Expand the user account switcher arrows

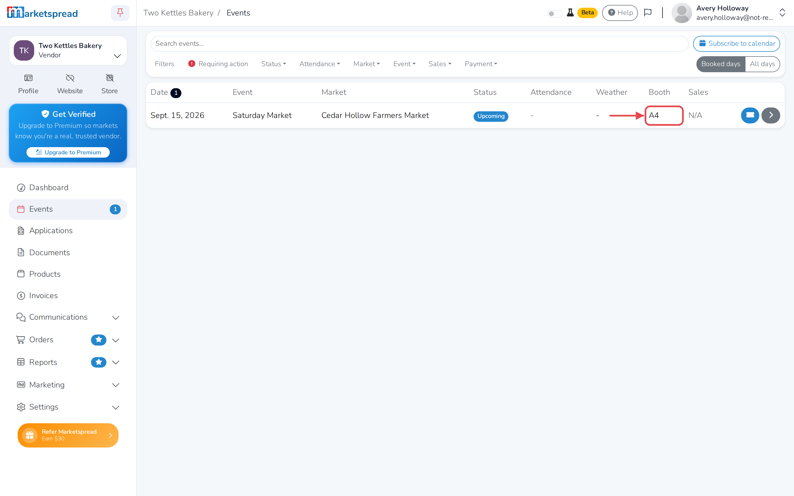[x=782, y=13]
